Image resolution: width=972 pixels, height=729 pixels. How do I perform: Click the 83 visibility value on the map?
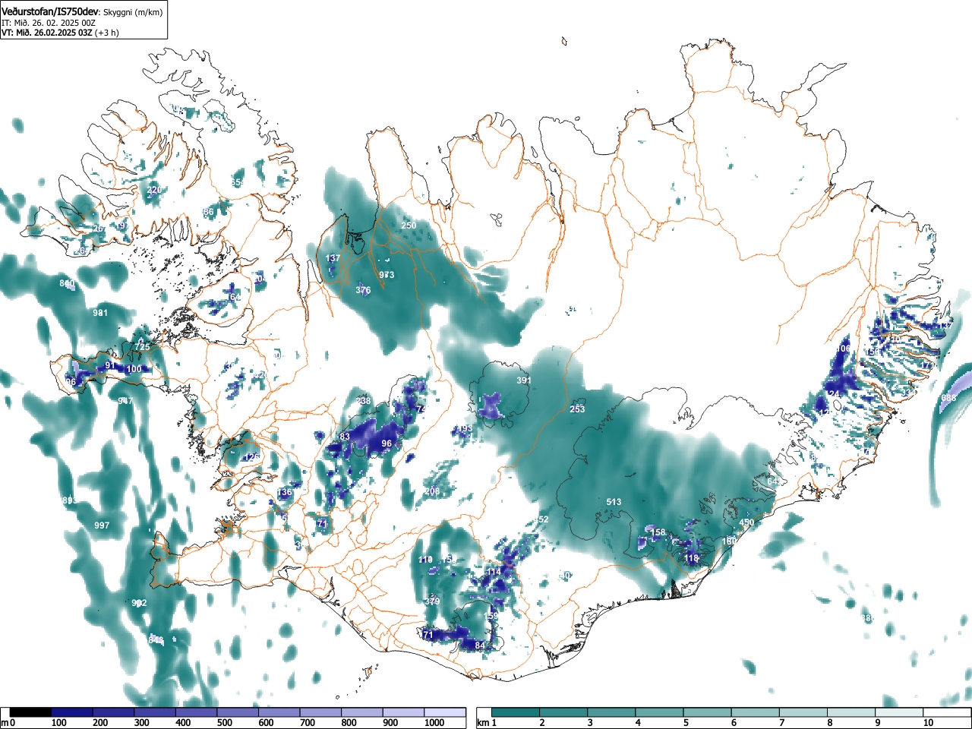[345, 437]
